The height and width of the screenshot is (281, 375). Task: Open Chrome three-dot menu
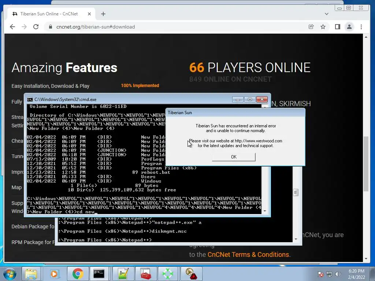pyautogui.click(x=361, y=27)
